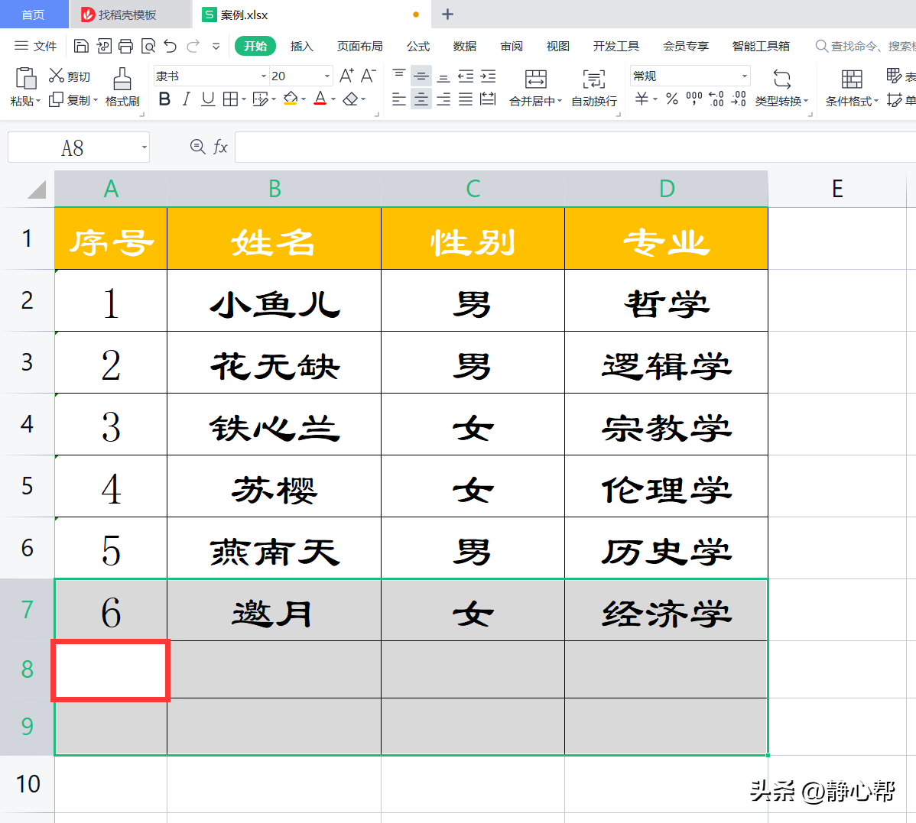Click the distributed alignment icon
The image size is (916, 823).
coord(488,99)
